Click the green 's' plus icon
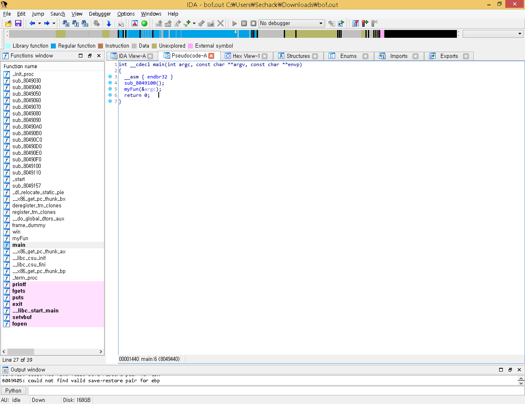Image resolution: width=525 pixels, height=404 pixels. (x=187, y=23)
